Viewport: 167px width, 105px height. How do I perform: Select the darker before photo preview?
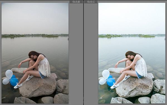tap(35, 53)
